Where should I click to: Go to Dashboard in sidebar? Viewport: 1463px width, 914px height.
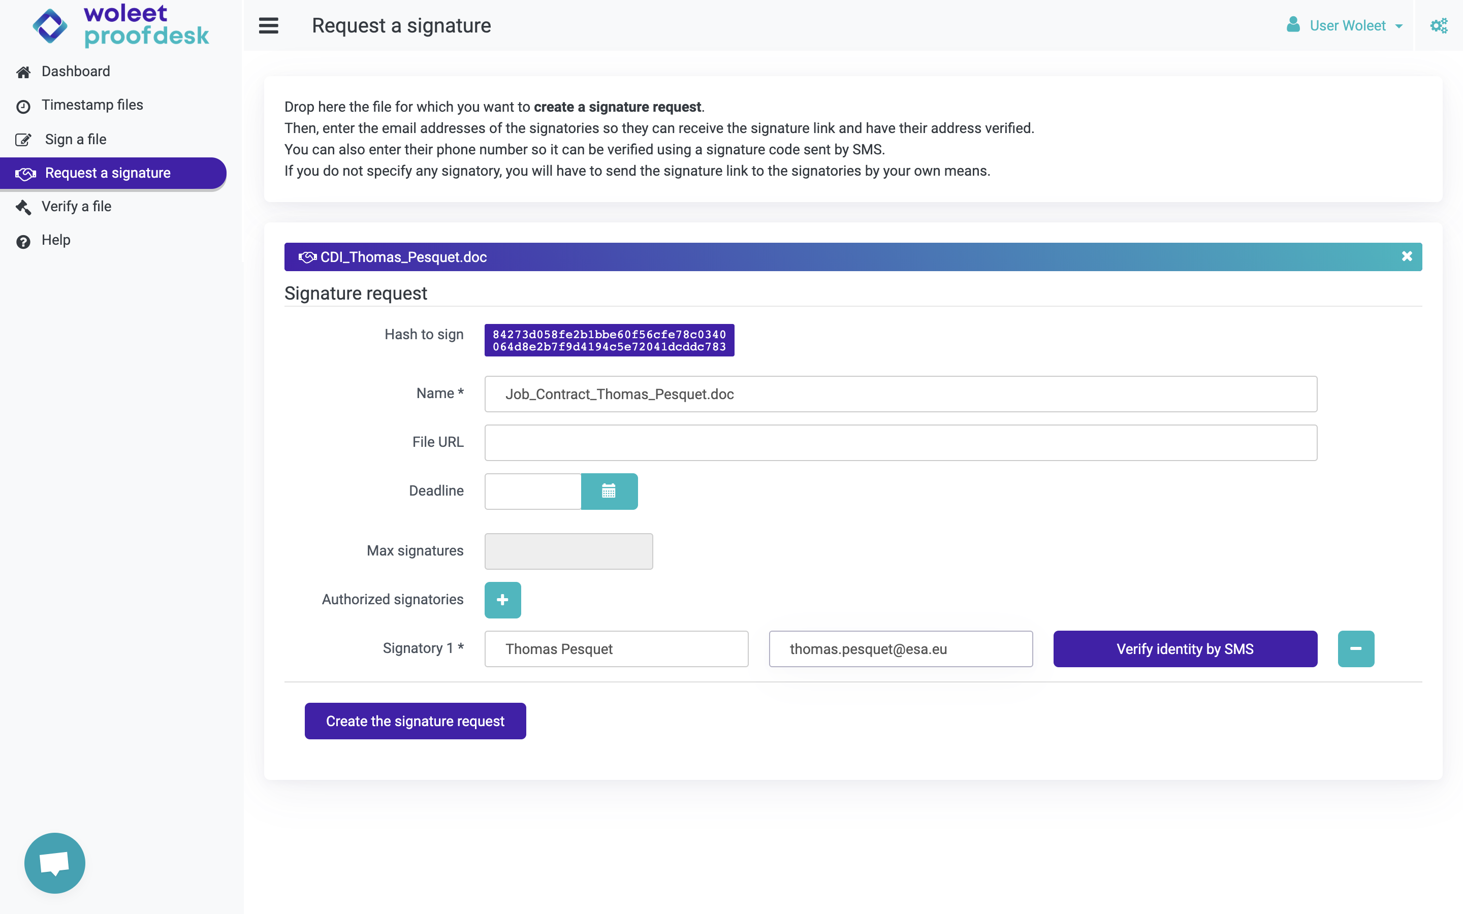coord(76,71)
